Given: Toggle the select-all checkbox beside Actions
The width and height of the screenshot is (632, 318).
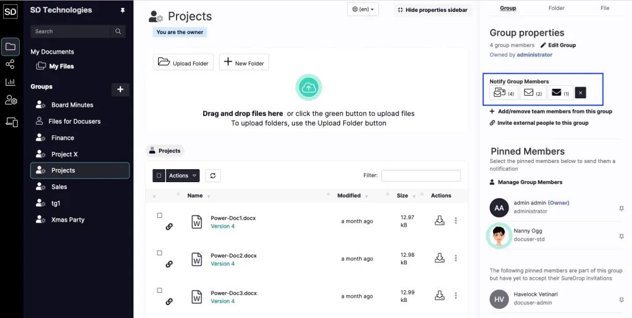Looking at the screenshot, I should (159, 175).
